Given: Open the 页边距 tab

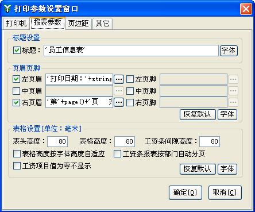Looking at the screenshot, I should click(78, 24).
